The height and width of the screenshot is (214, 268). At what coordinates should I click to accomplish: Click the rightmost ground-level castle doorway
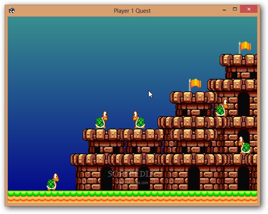244,179
